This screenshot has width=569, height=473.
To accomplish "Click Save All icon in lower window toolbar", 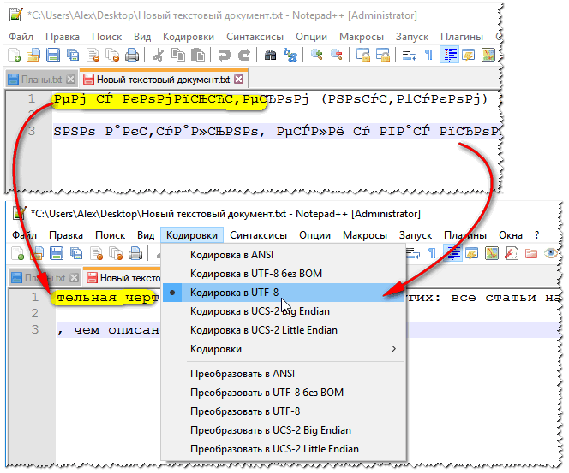I will click(x=76, y=253).
